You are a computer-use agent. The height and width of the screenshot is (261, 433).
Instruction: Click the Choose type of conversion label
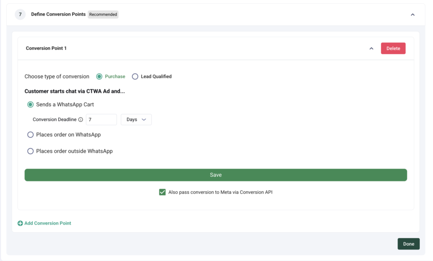click(x=57, y=77)
